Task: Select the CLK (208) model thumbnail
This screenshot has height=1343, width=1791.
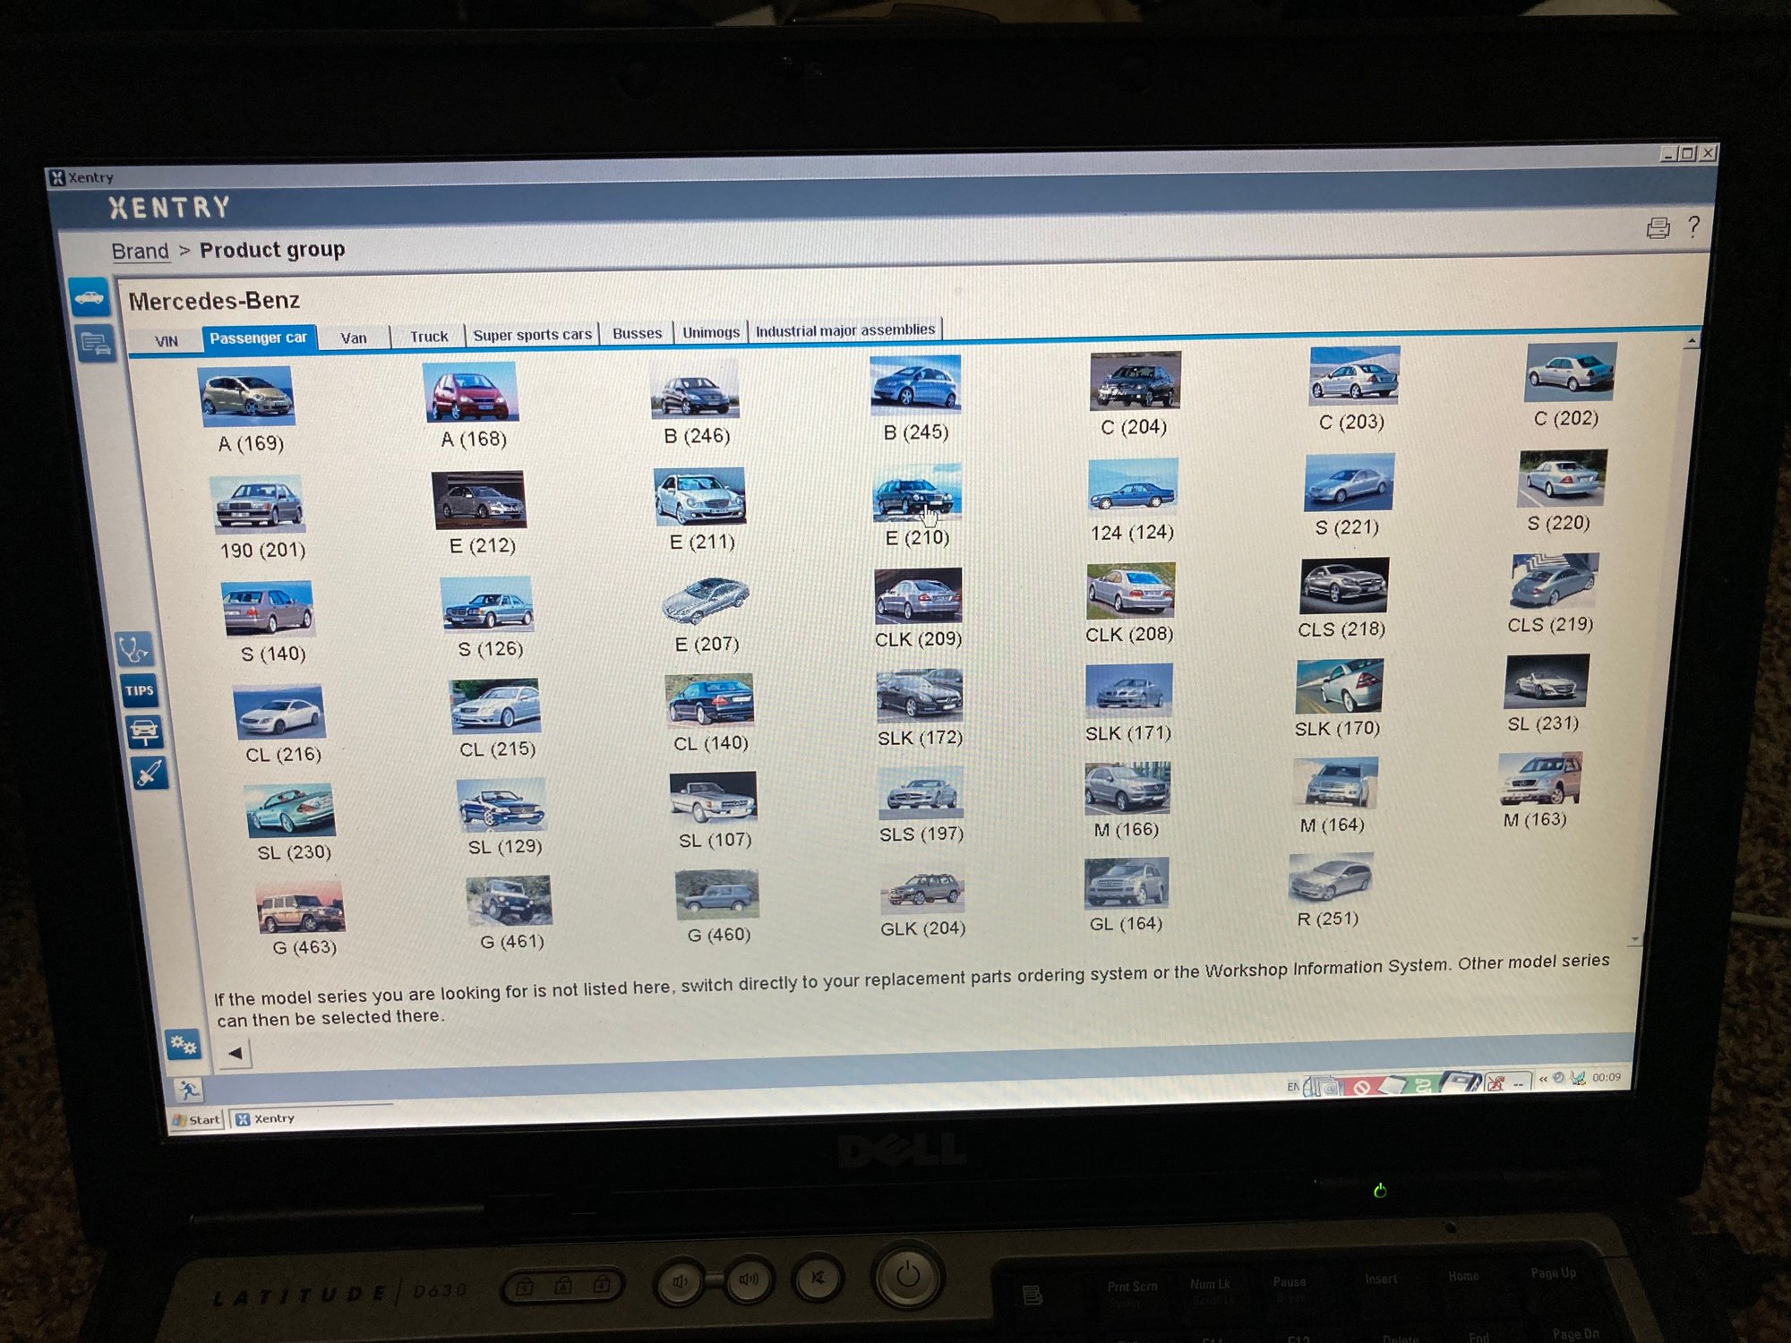Action: click(x=1130, y=591)
